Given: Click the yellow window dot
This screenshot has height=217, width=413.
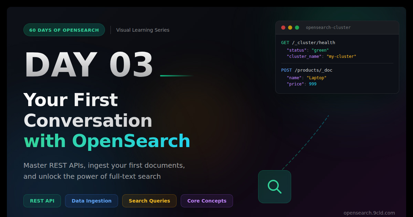Looking at the screenshot, I should pyautogui.click(x=290, y=28).
